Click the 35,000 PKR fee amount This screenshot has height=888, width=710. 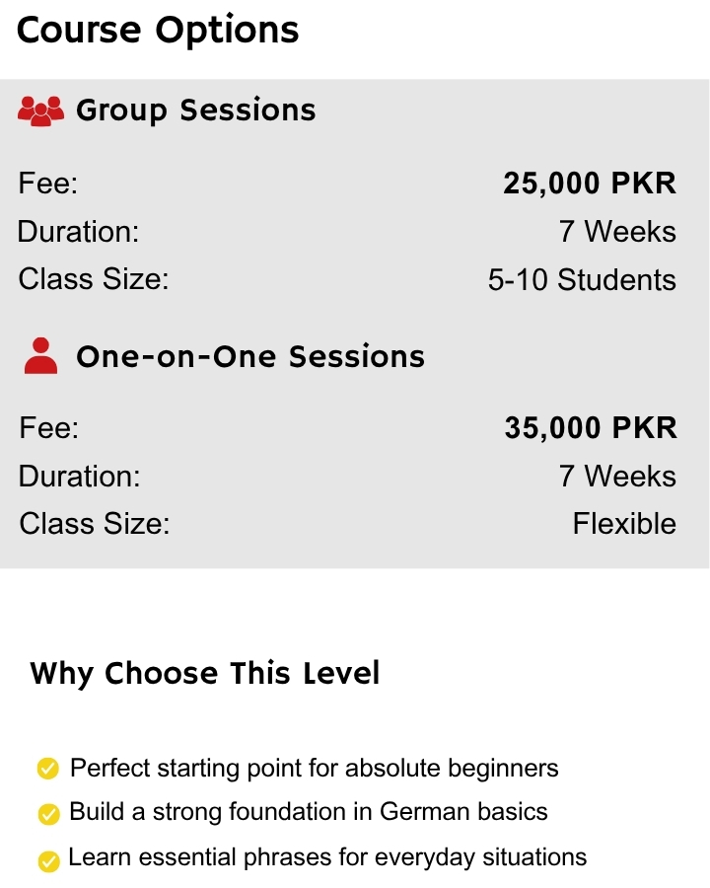tap(591, 428)
